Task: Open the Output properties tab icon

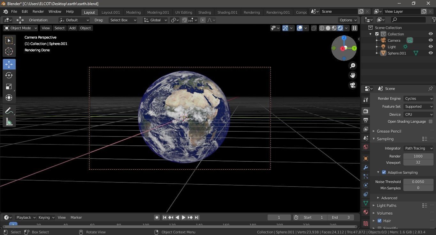Action: [x=366, y=120]
